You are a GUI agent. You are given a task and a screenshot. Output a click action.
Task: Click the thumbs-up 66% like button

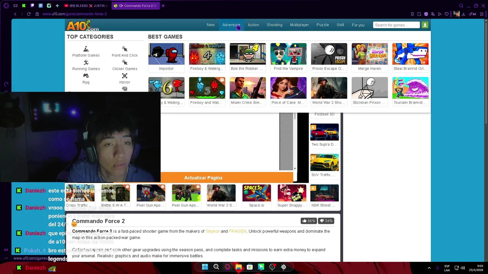tap(309, 221)
